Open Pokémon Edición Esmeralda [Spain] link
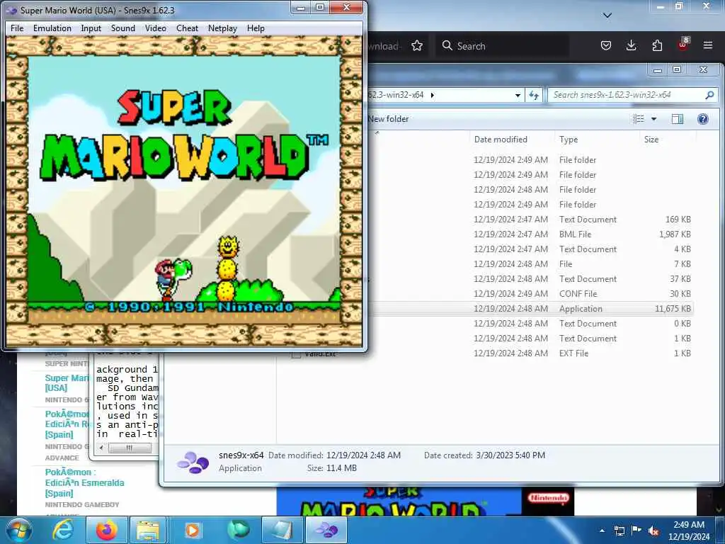 [x=85, y=482]
